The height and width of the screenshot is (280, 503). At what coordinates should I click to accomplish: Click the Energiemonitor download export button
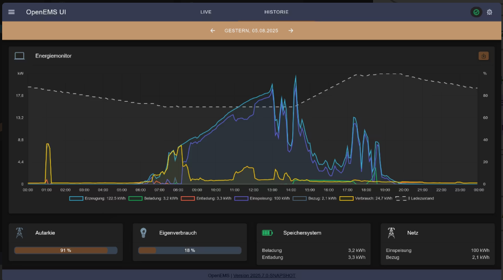coord(484,56)
